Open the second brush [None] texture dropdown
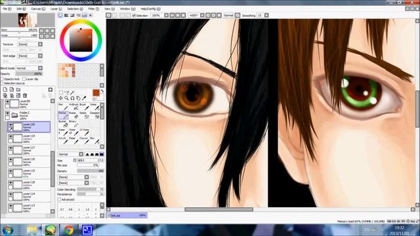This screenshot has width=420, height=236. (x=73, y=183)
